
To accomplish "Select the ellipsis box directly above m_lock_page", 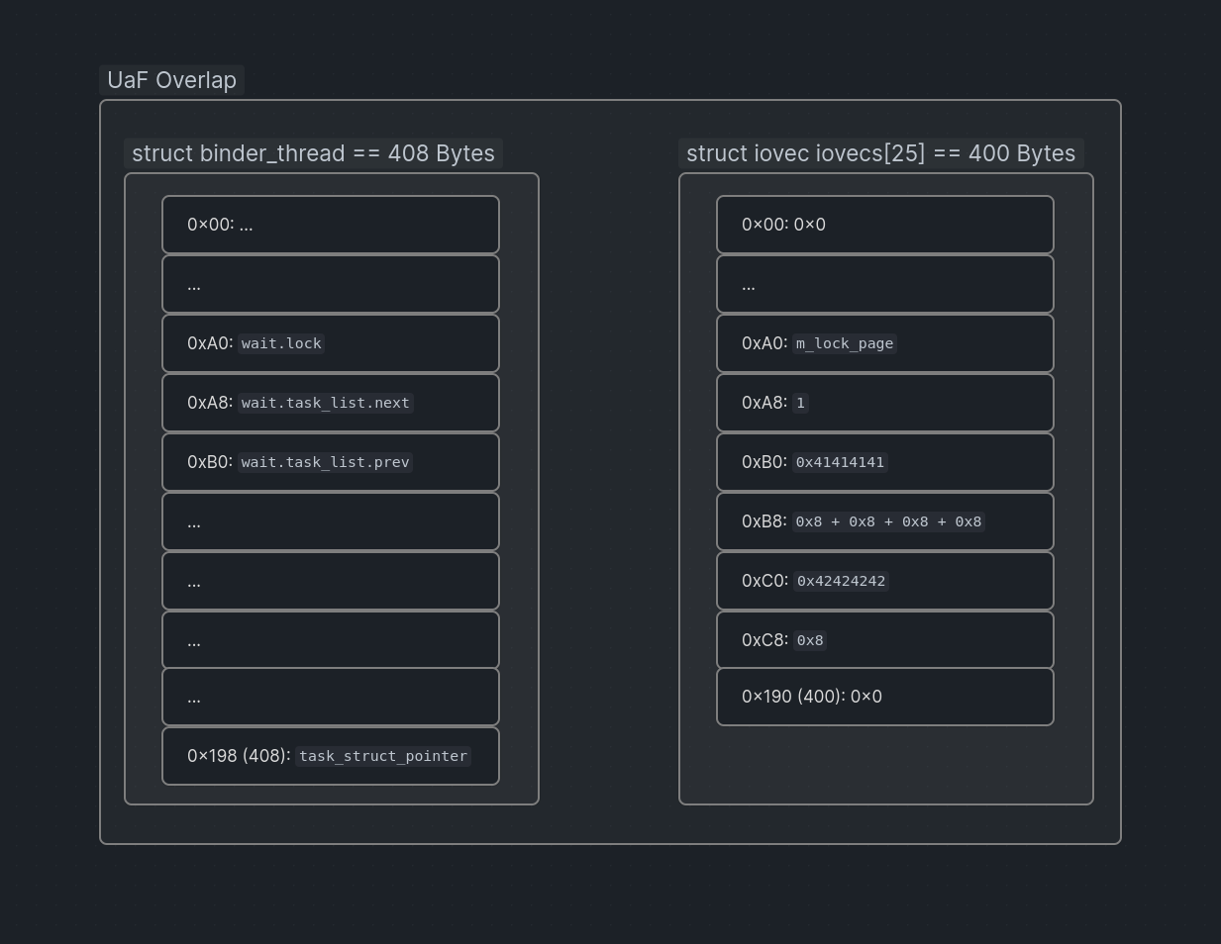I will tap(885, 284).
